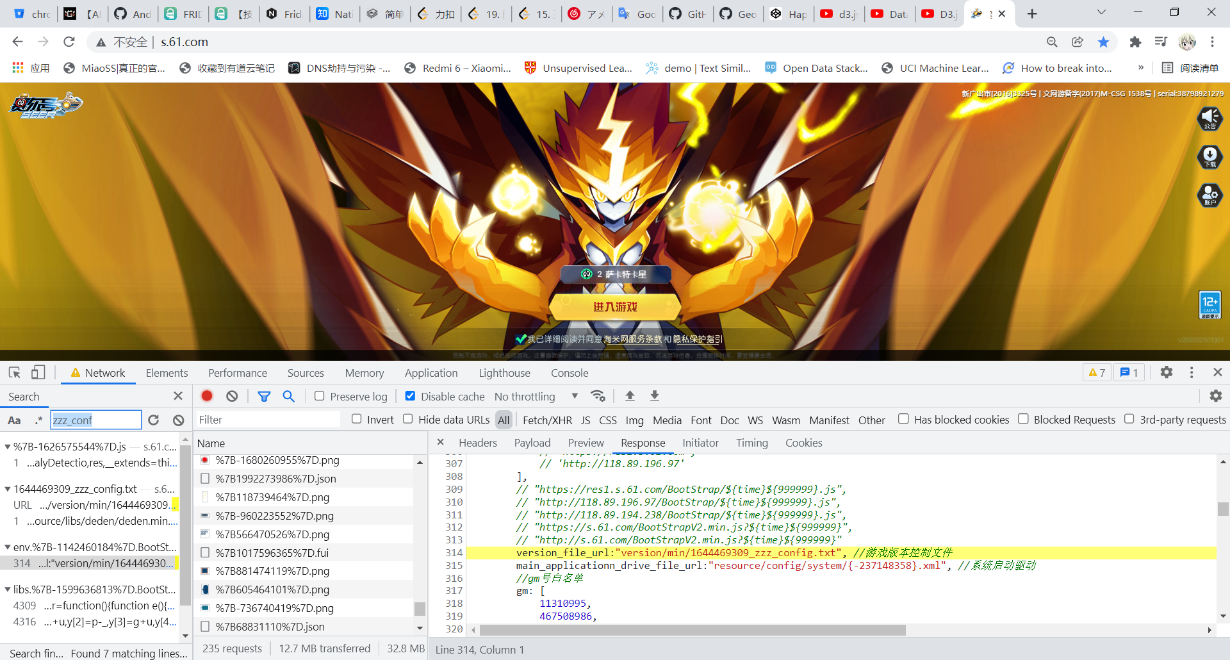Clear search results icon in Search panel

click(x=179, y=420)
